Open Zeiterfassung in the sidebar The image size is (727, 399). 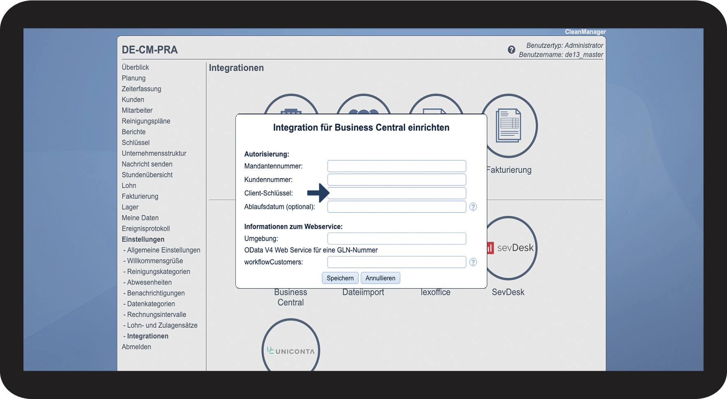[x=142, y=89]
